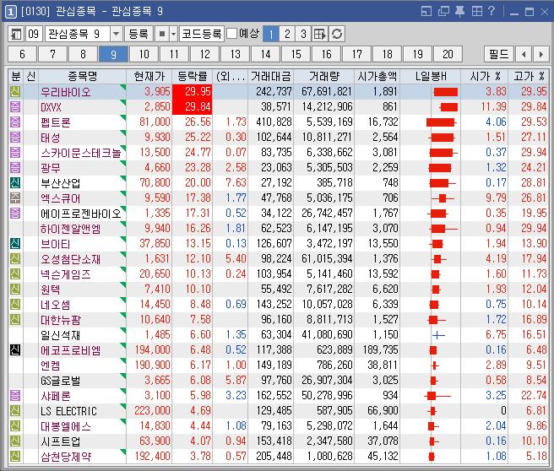Click the green corner marker on 태성 row

(x=123, y=133)
